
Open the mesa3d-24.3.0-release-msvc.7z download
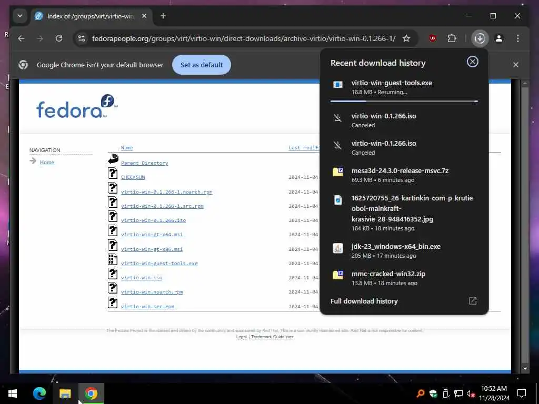(x=404, y=175)
